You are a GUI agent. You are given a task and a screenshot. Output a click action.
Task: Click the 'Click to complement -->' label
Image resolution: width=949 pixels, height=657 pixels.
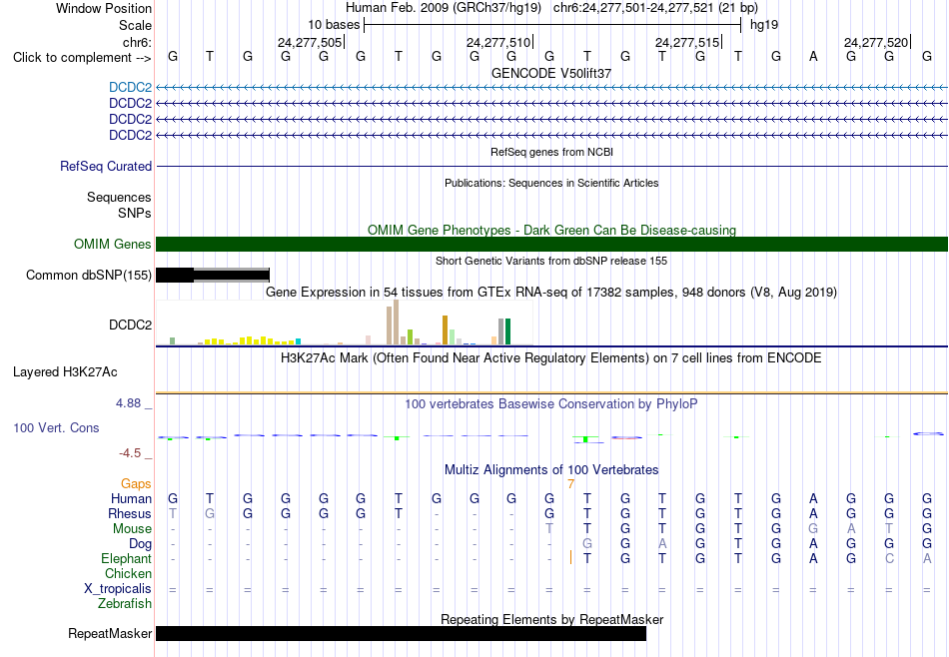coord(82,58)
